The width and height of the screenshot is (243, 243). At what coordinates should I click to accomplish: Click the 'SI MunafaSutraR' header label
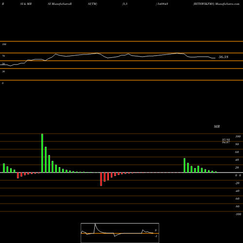(60, 4)
